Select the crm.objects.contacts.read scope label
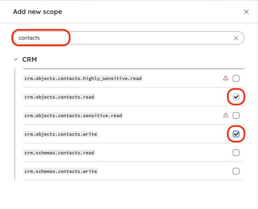The width and height of the screenshot is (258, 209). click(59, 97)
